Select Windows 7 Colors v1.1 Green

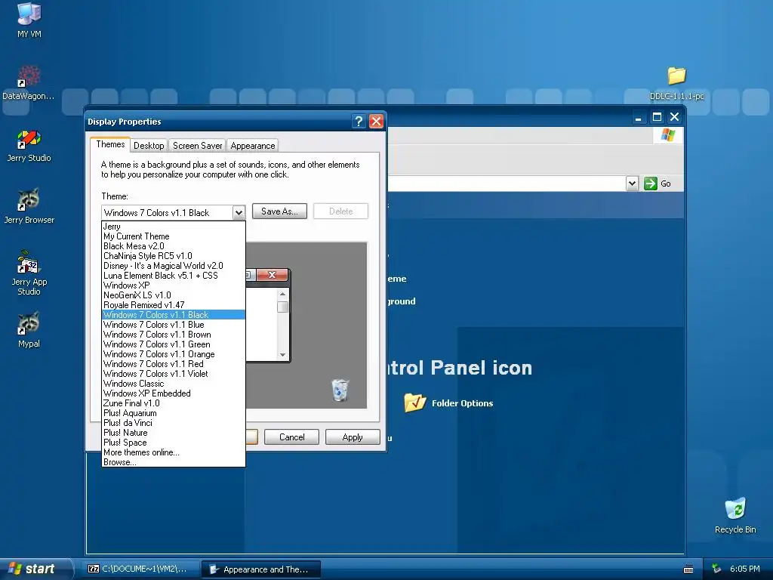pyautogui.click(x=174, y=344)
